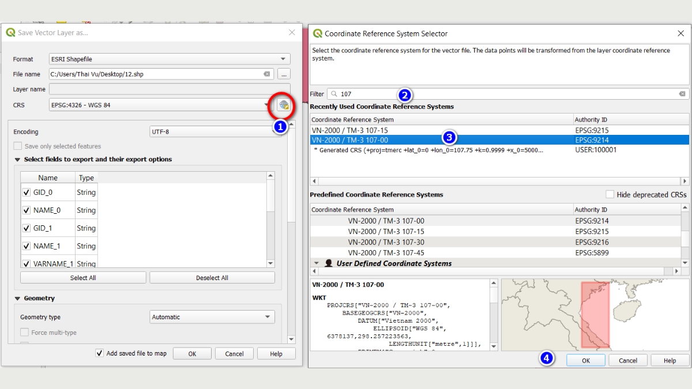
Task: Toggle NAME_1 field checkbox
Action: [27, 246]
